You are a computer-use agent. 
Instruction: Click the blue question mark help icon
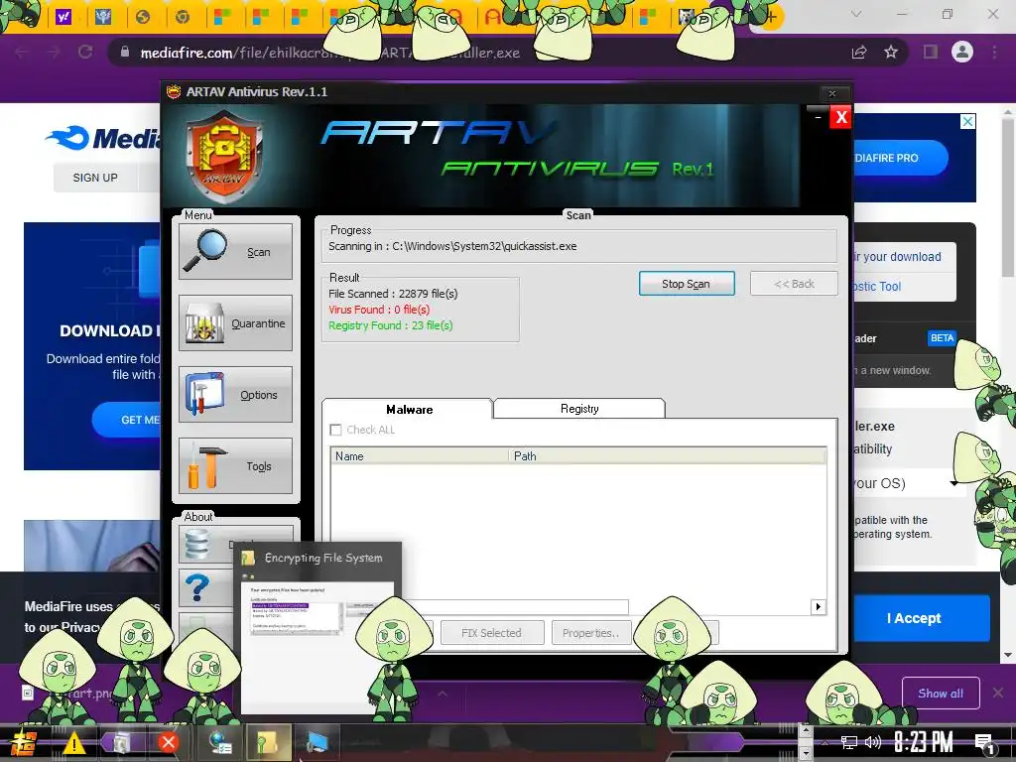[x=197, y=588]
